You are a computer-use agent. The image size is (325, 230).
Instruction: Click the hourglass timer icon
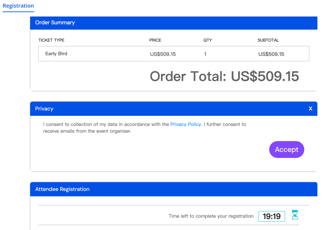tap(295, 215)
